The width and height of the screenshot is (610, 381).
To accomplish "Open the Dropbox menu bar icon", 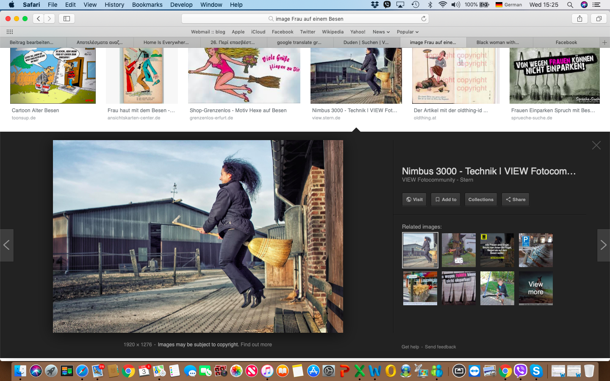I will click(375, 5).
